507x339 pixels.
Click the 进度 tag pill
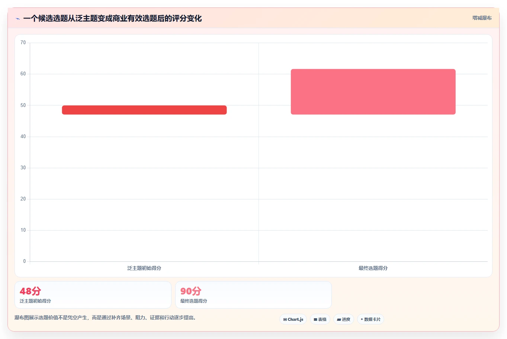[344, 319]
